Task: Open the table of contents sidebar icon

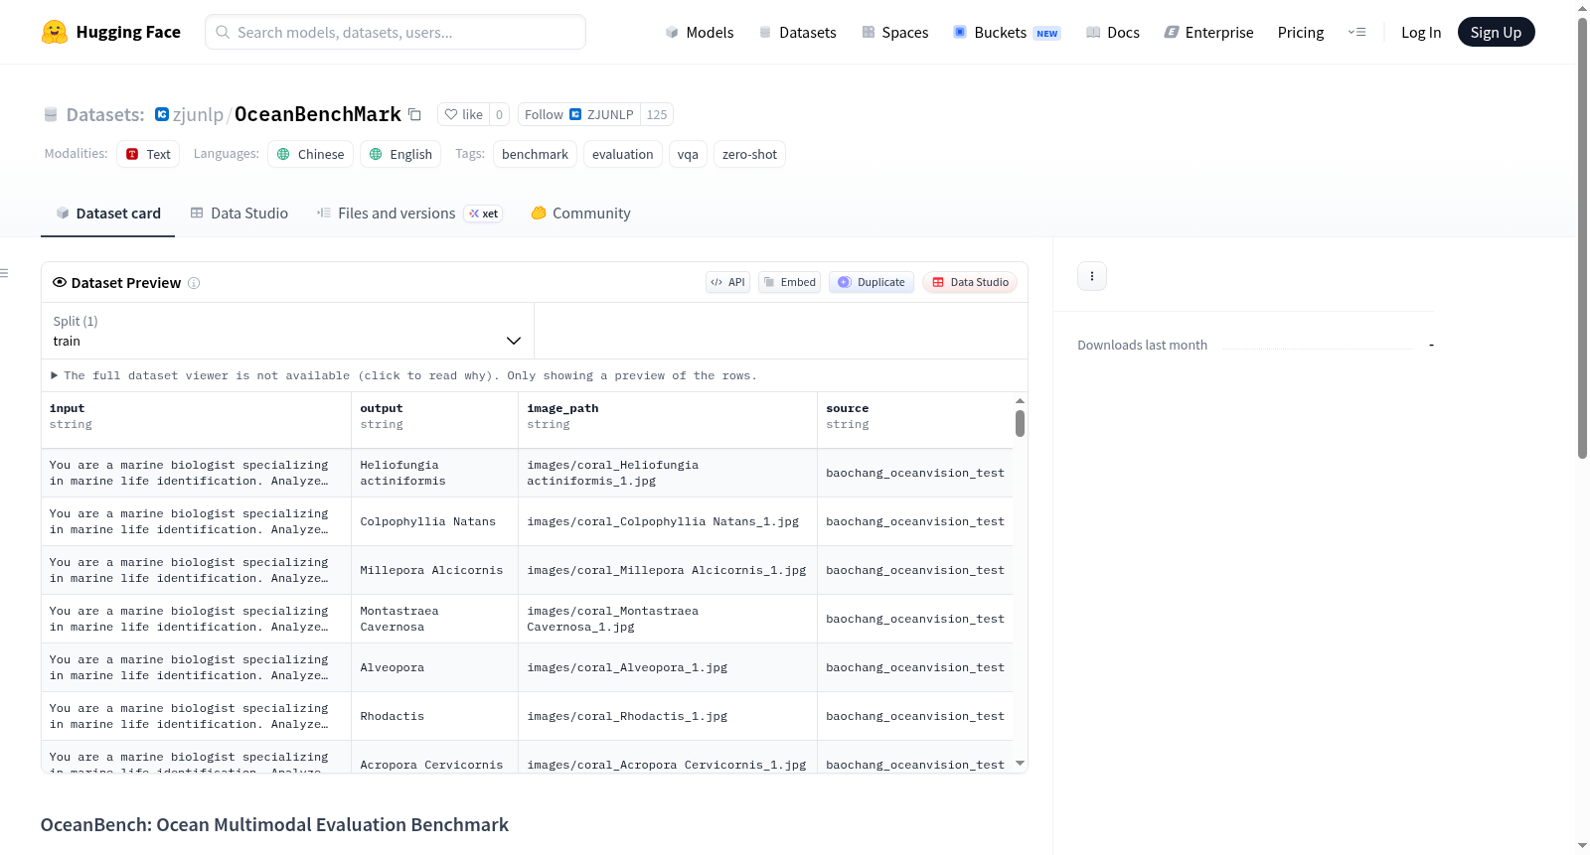Action: point(4,273)
